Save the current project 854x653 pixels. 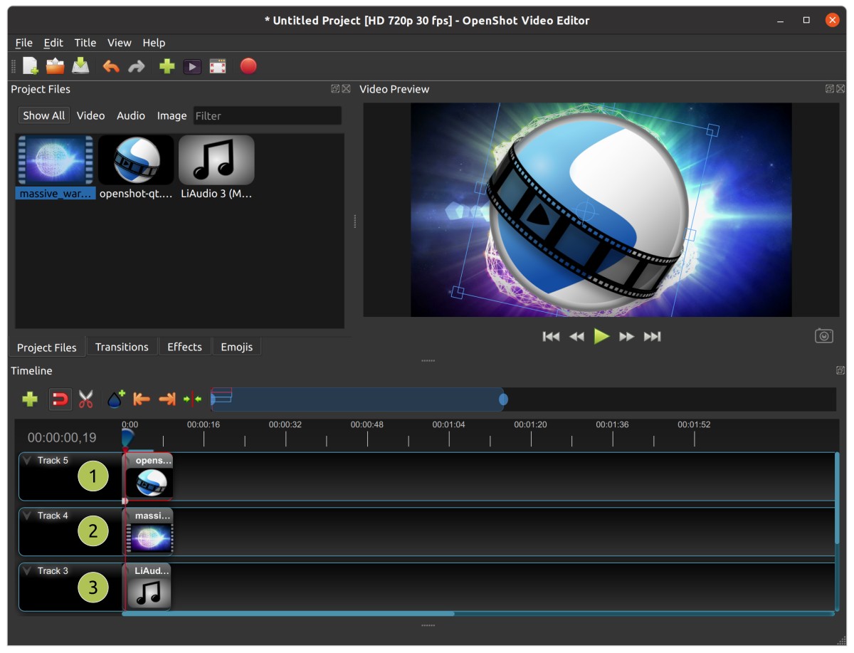click(x=80, y=66)
